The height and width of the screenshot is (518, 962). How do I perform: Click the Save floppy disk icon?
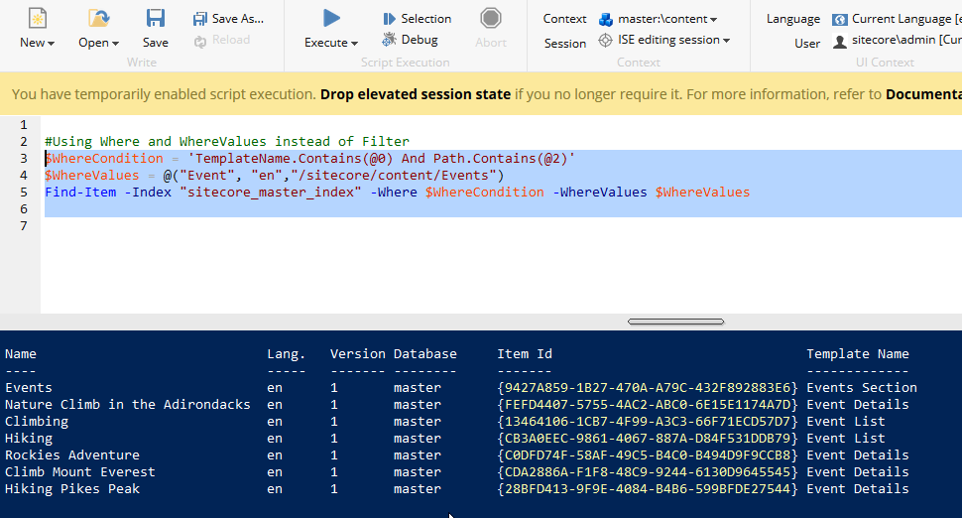coord(155,18)
